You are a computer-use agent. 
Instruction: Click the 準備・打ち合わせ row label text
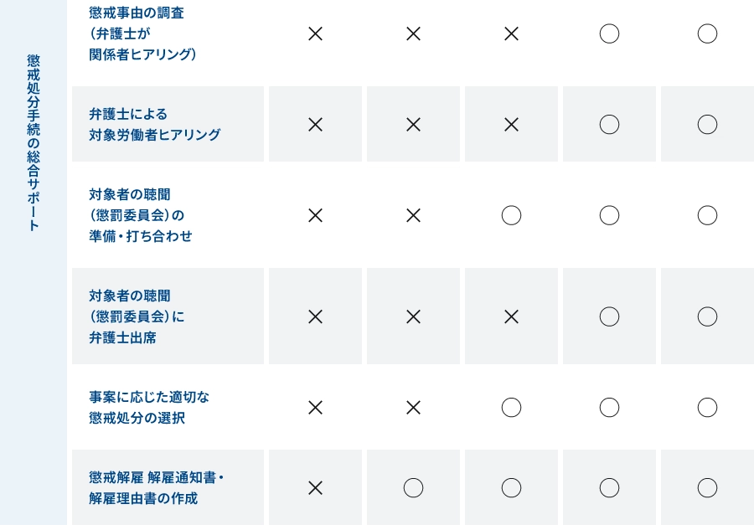click(140, 236)
